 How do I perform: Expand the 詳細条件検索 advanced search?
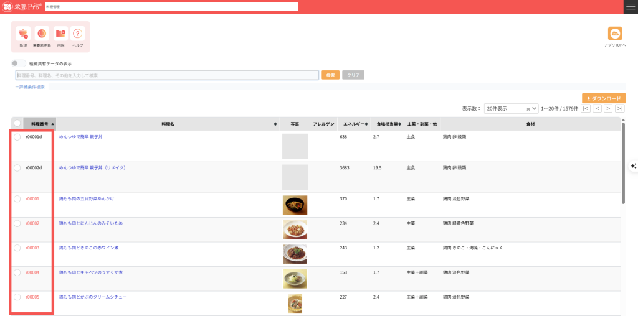click(30, 87)
